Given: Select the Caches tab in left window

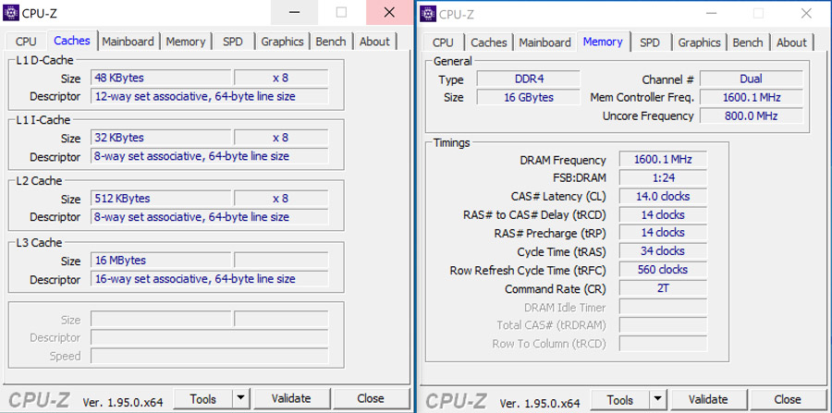Looking at the screenshot, I should coord(72,41).
